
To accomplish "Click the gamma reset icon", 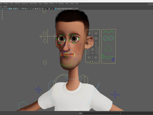I will (x=49, y=9).
